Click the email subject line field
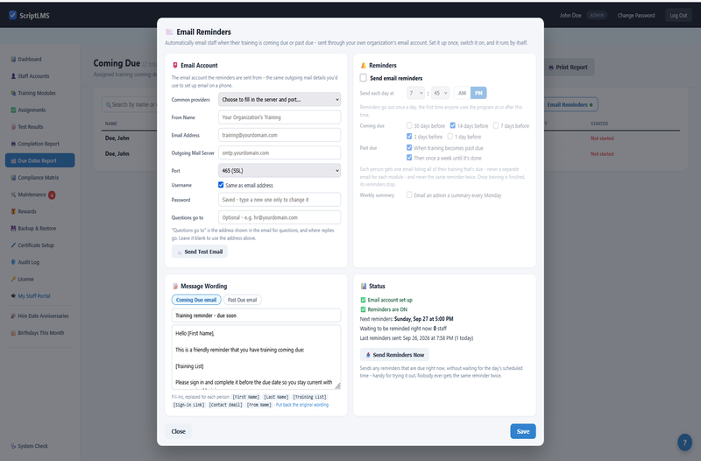 pos(256,316)
